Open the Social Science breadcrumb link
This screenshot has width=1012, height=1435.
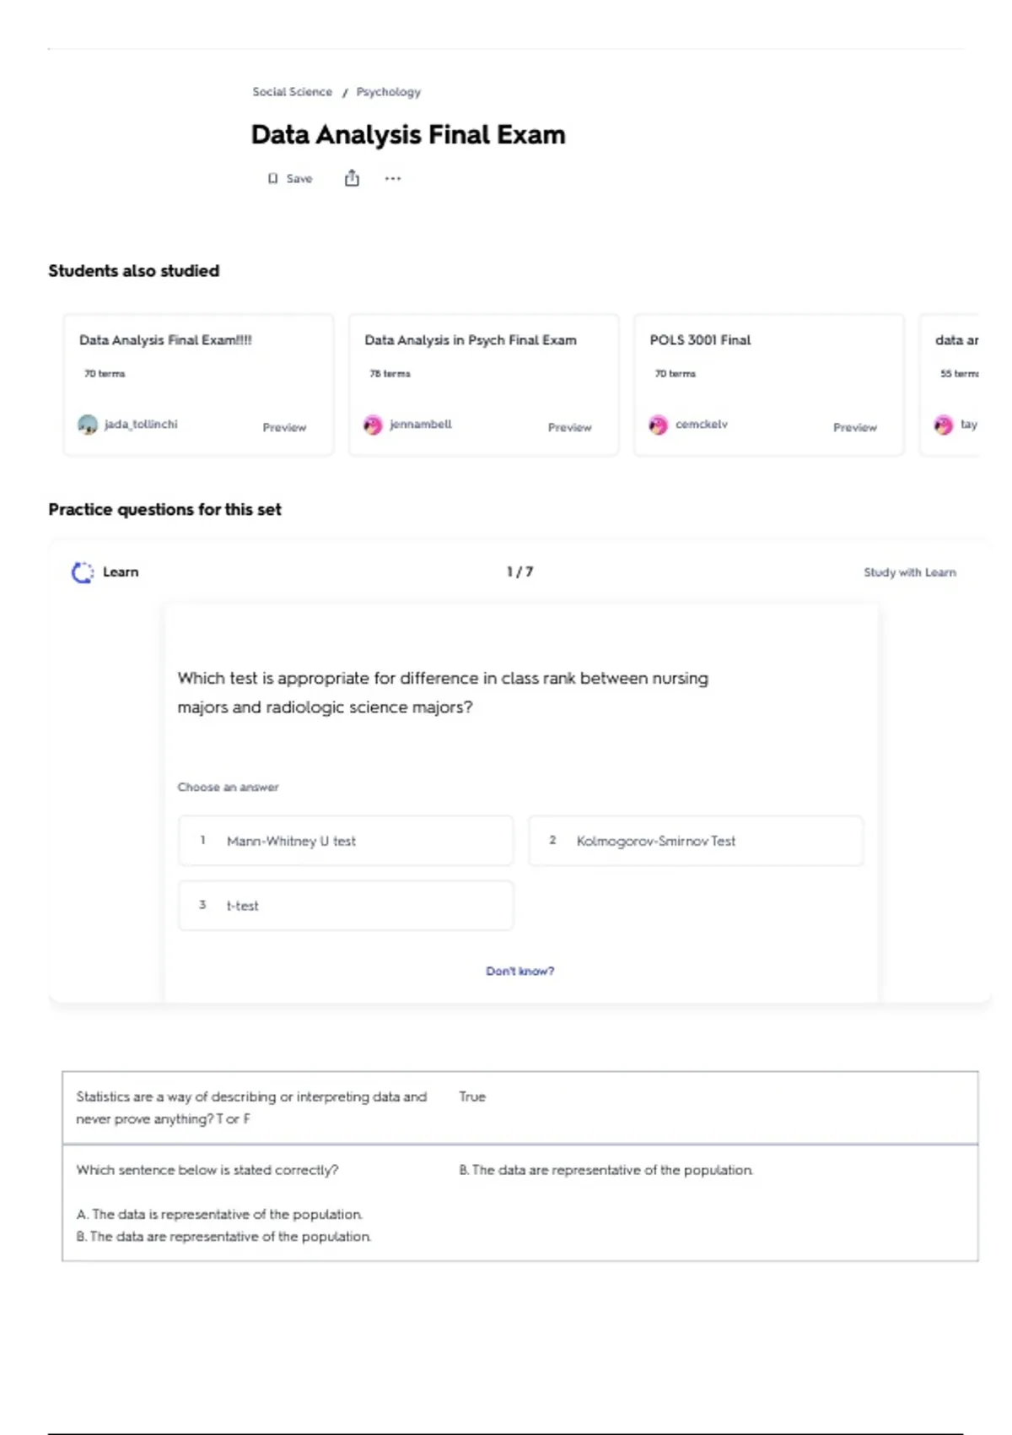pyautogui.click(x=292, y=92)
